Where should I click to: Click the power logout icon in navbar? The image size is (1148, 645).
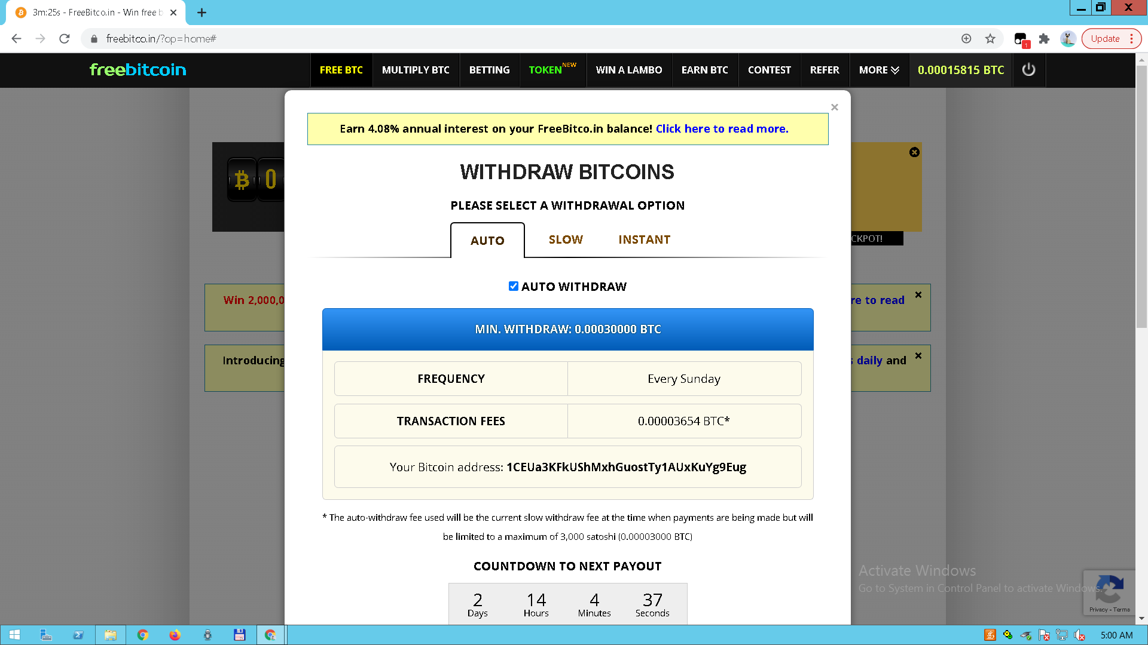(x=1028, y=70)
